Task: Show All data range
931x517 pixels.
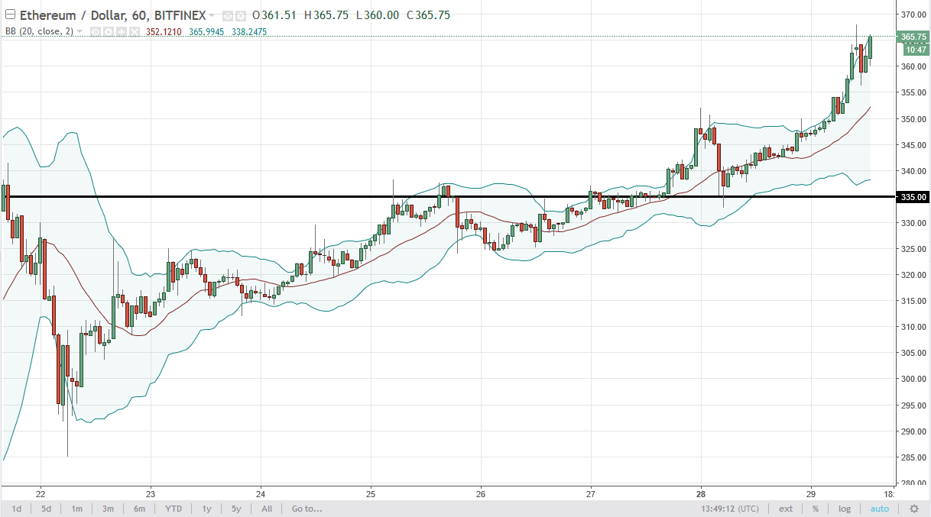Action: pyautogui.click(x=266, y=509)
